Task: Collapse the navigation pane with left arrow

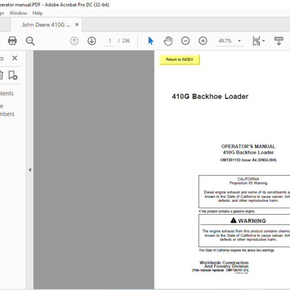Action: (x=30, y=170)
